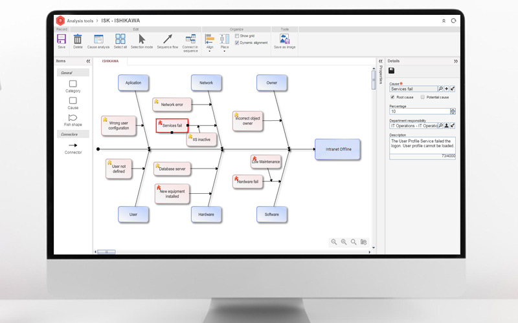Open the Place dropdown menu
Screen dimensions: 518x323
tap(225, 51)
